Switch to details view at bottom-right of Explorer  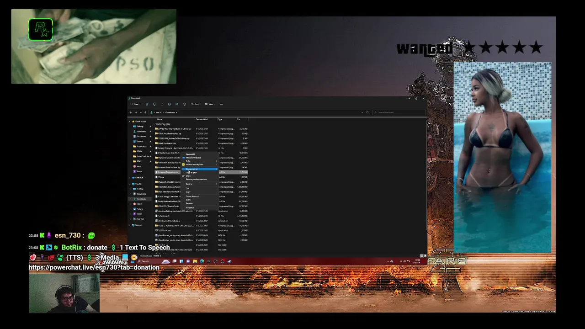tap(421, 256)
